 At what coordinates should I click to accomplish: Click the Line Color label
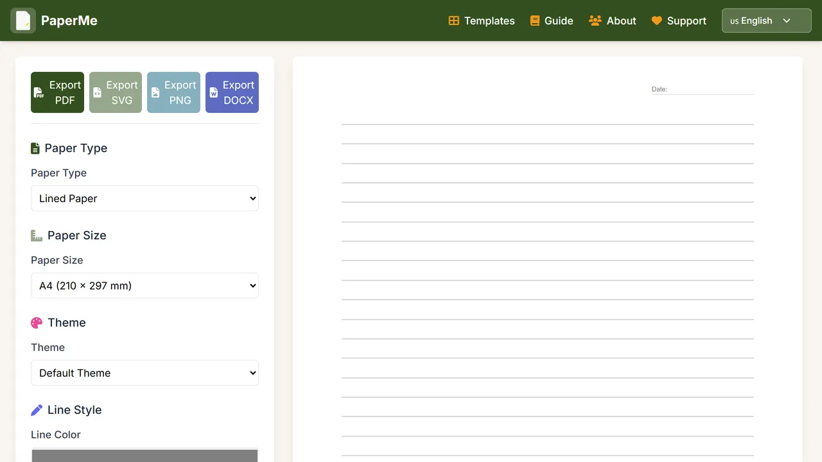[56, 434]
